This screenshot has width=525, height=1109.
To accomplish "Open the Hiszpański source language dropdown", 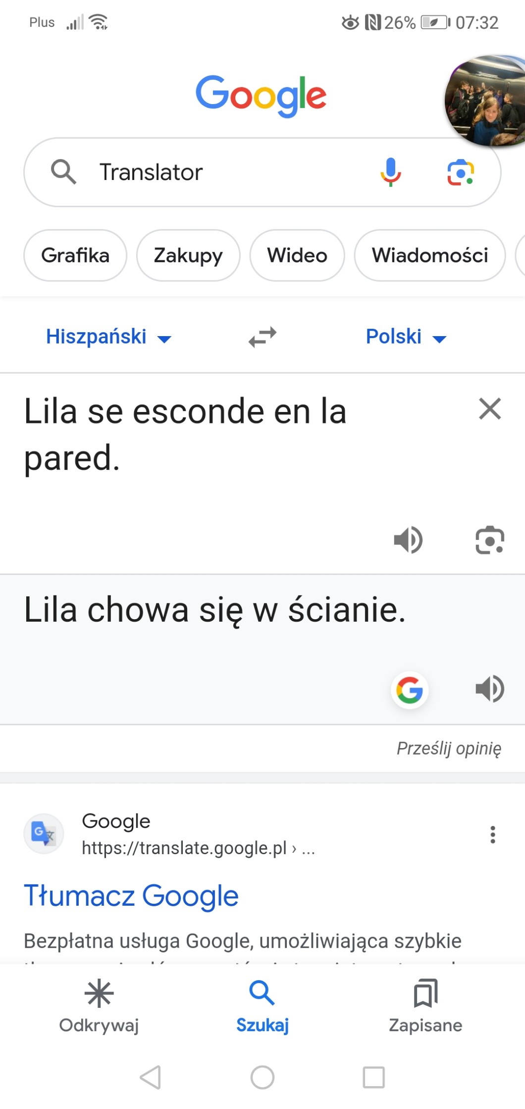I will (x=108, y=337).
